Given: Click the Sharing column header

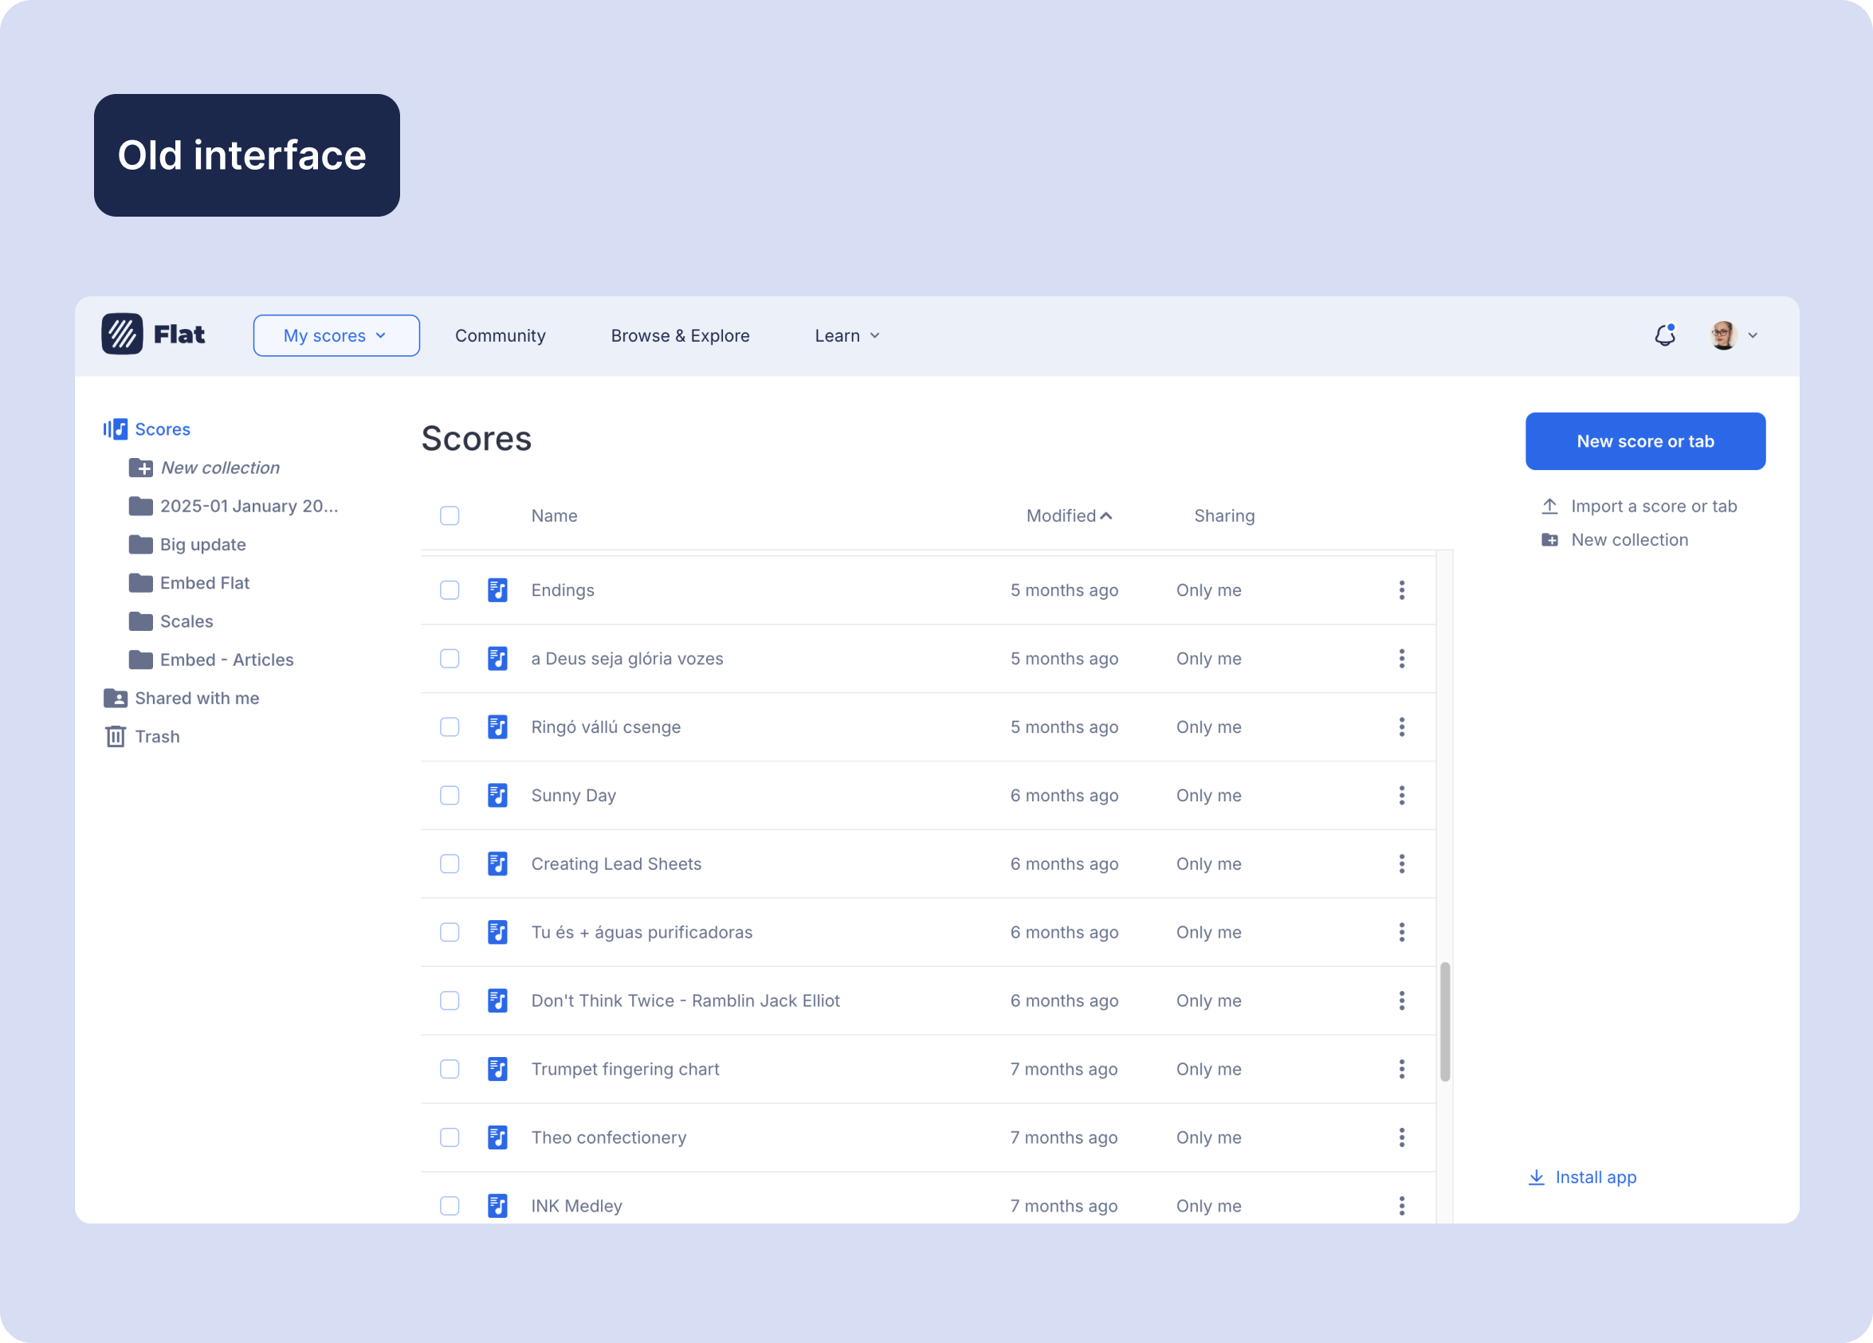Looking at the screenshot, I should pyautogui.click(x=1224, y=516).
